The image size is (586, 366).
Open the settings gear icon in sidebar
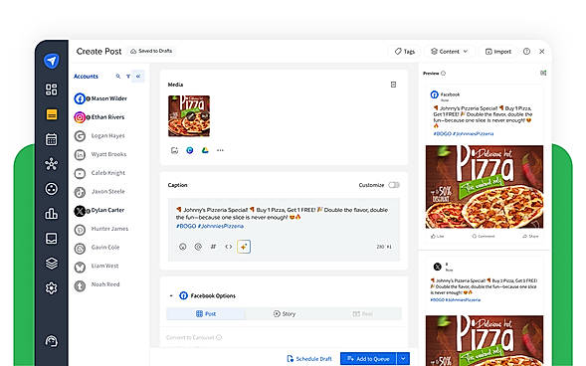[x=51, y=288]
